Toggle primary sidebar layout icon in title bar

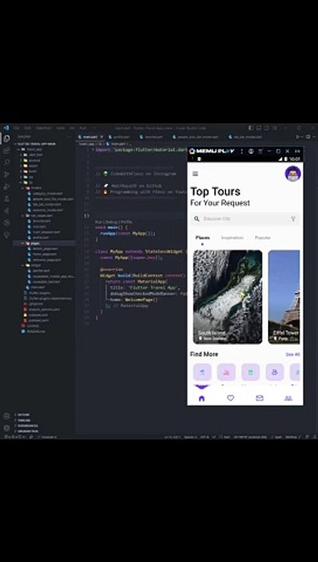click(251, 128)
